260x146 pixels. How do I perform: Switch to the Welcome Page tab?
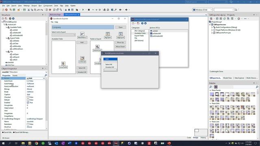55,15
